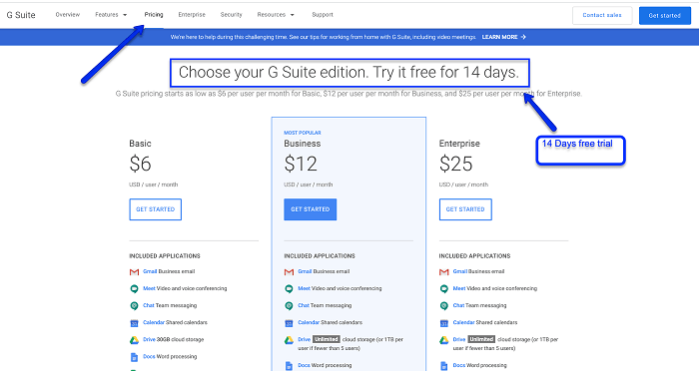Click the arrow icon after LEARN MORE
Image resolution: width=699 pixels, height=371 pixels.
pos(523,37)
